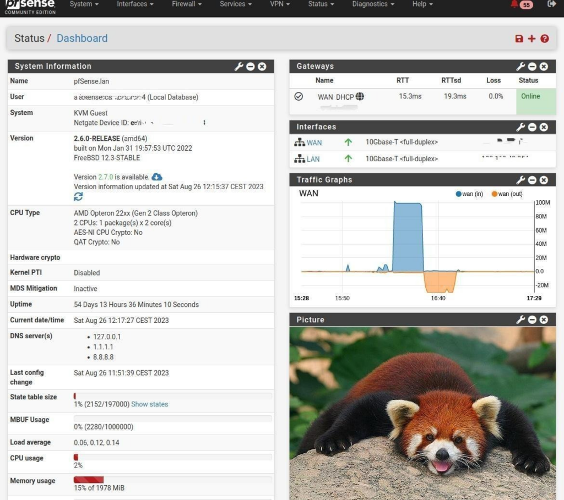Click the logout icon in top bar
The height and width of the screenshot is (500, 564).
click(x=551, y=4)
